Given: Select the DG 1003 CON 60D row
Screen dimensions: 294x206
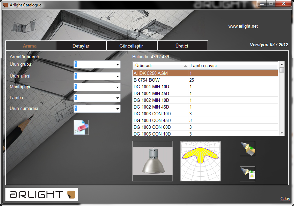Looking at the screenshot, I should pos(205,127).
